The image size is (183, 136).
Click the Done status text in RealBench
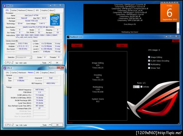tap(70, 123)
